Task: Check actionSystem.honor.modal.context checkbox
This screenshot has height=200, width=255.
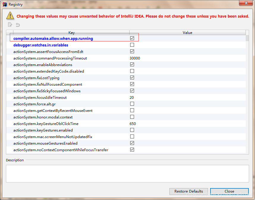Action: click(x=132, y=117)
